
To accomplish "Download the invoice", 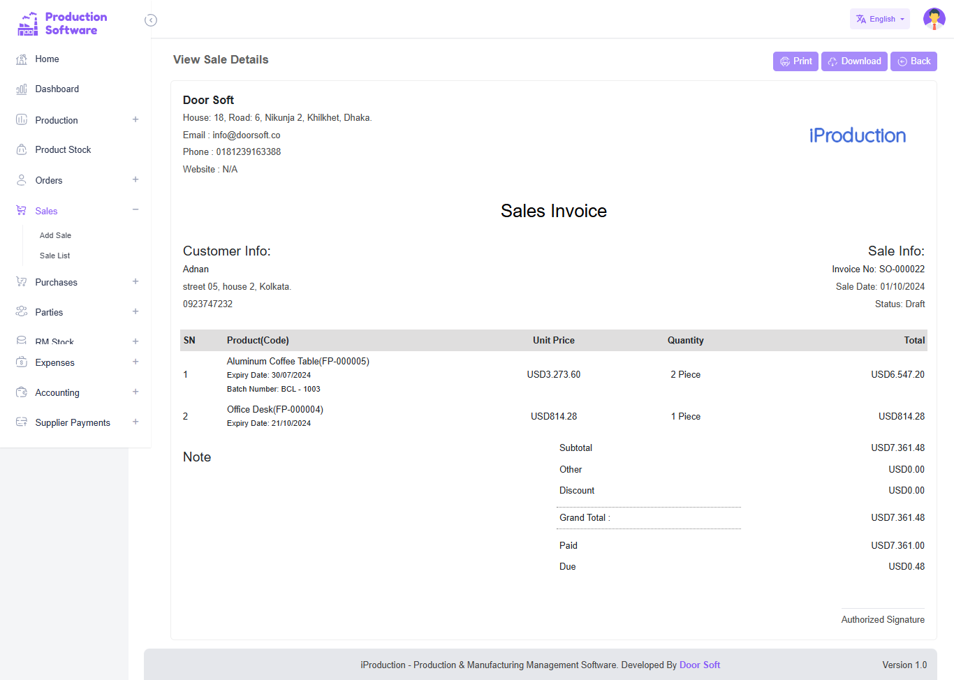I will click(x=853, y=61).
